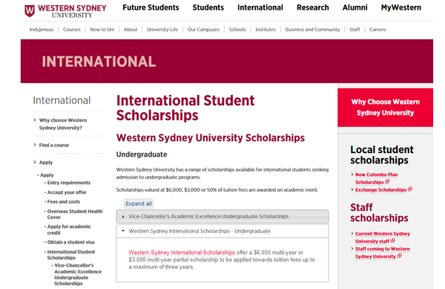Open the Alumni main menu
The height and width of the screenshot is (289, 445).
click(355, 7)
